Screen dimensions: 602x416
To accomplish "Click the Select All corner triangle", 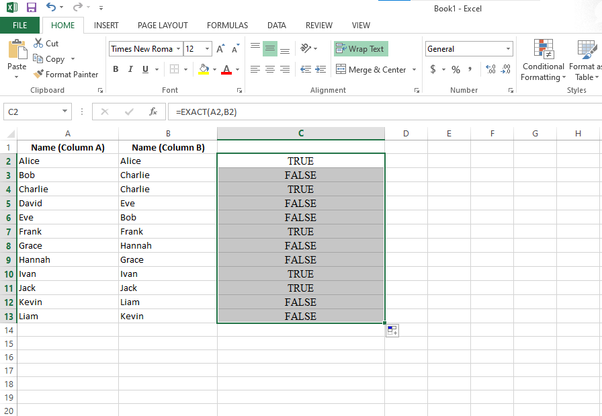I will tap(10, 133).
